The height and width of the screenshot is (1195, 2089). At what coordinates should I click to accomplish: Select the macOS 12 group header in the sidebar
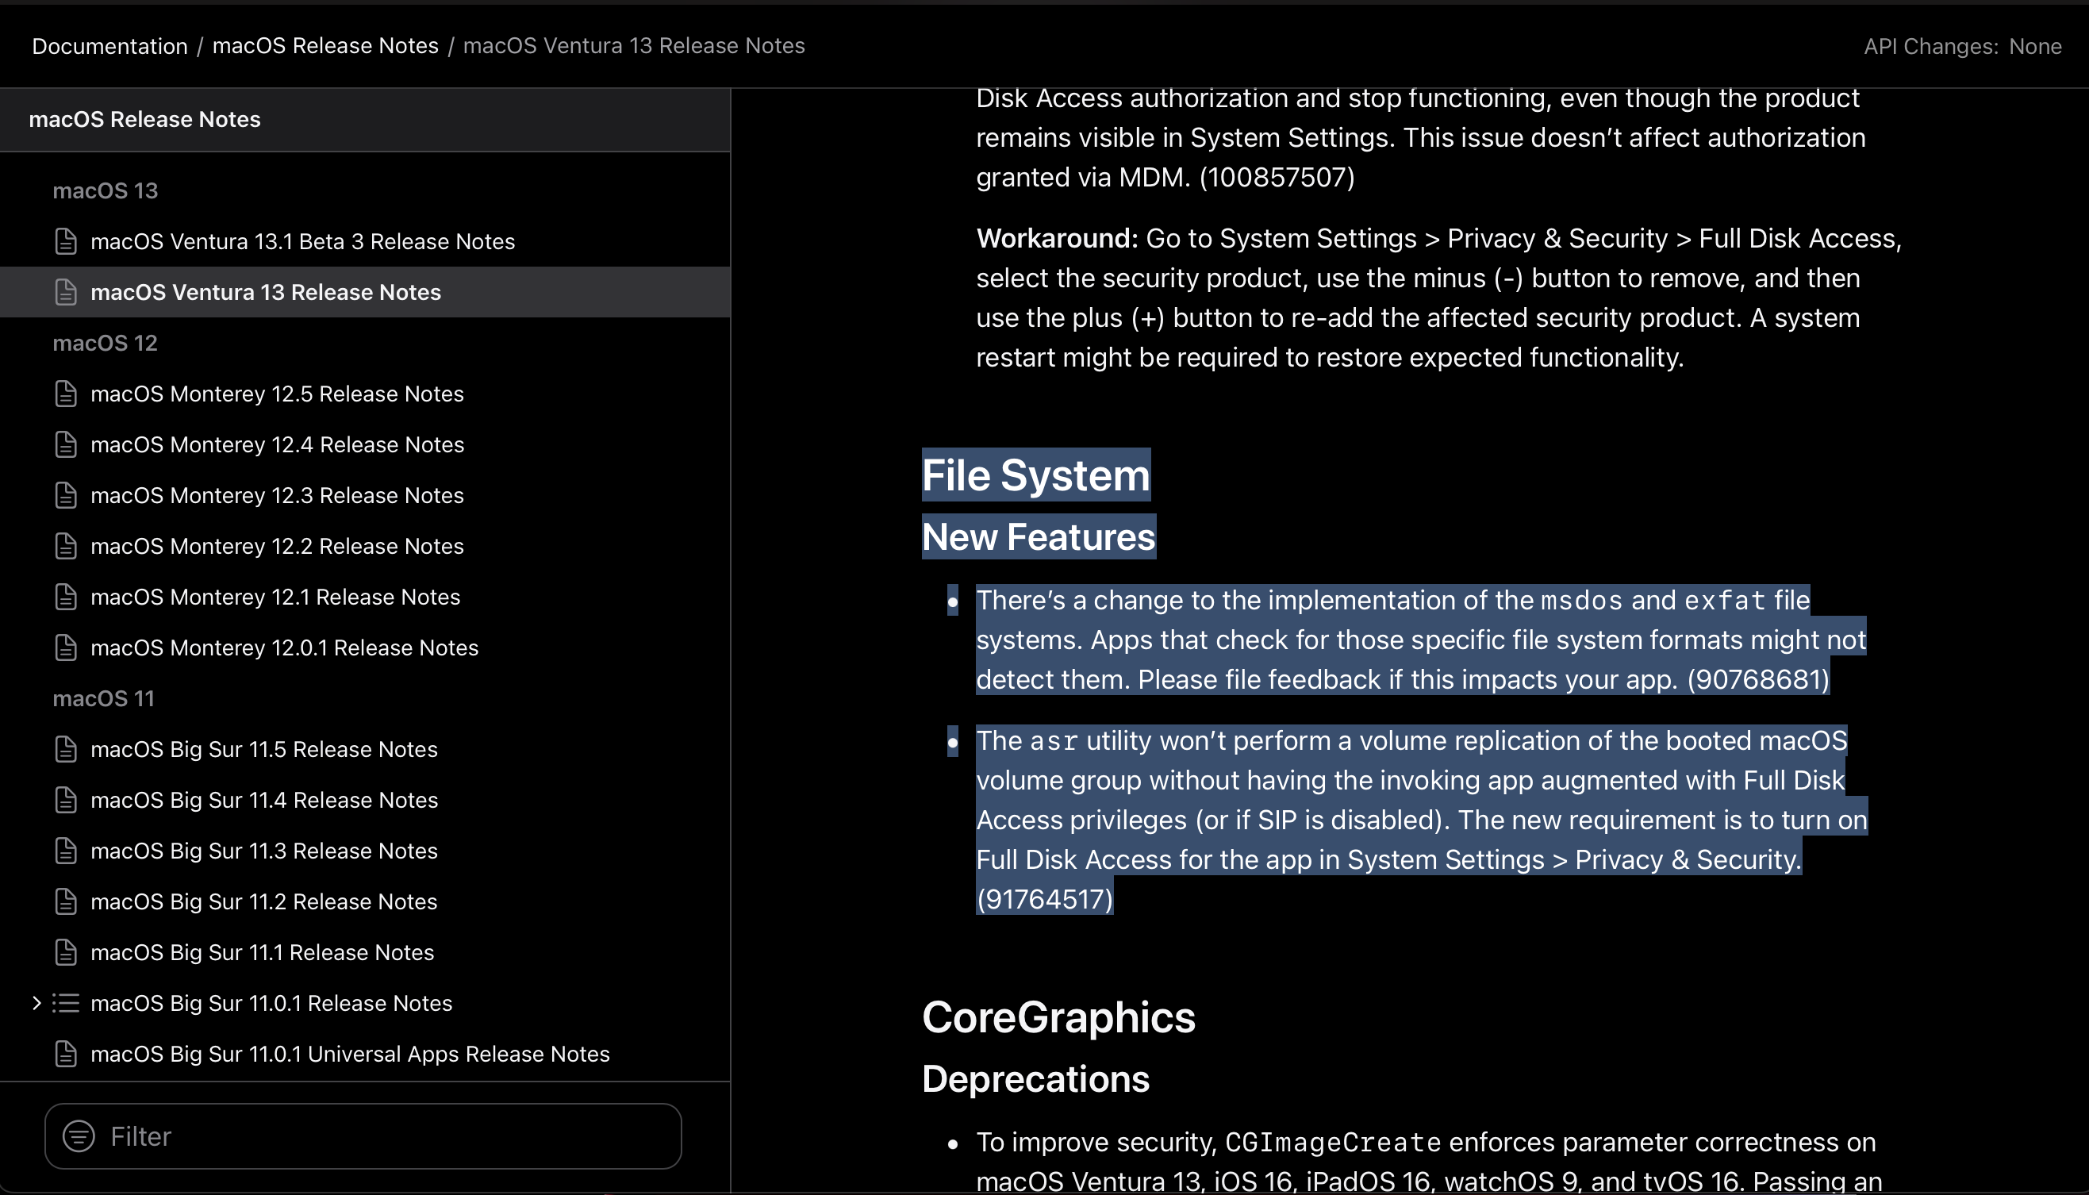click(105, 343)
